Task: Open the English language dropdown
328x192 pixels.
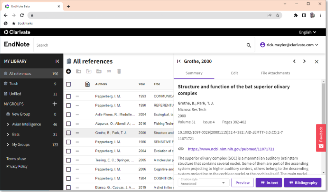Action: pyautogui.click(x=307, y=32)
